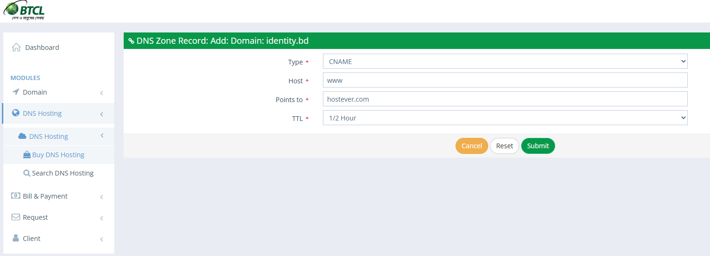Screen dimensions: 710x256
Task: Click the Dashboard home icon
Action: pyautogui.click(x=16, y=47)
